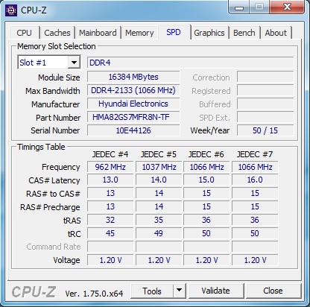Screen dimensions: 310x307
Task: Open the Graphics tab
Action: click(x=209, y=33)
